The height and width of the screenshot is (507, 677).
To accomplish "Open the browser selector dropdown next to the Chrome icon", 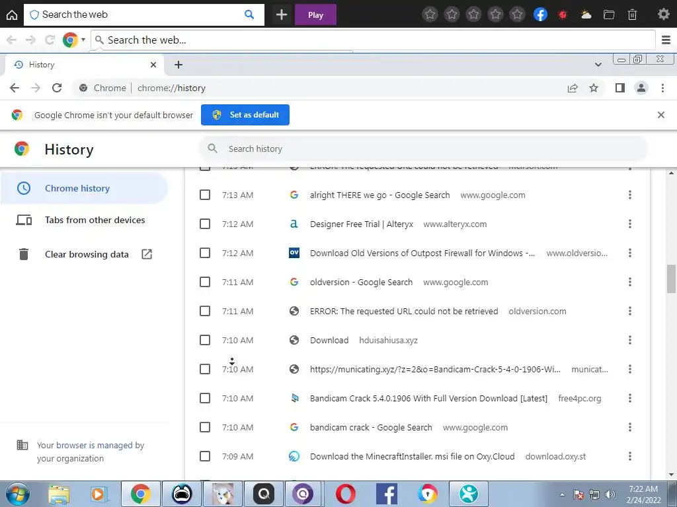I will [83, 40].
